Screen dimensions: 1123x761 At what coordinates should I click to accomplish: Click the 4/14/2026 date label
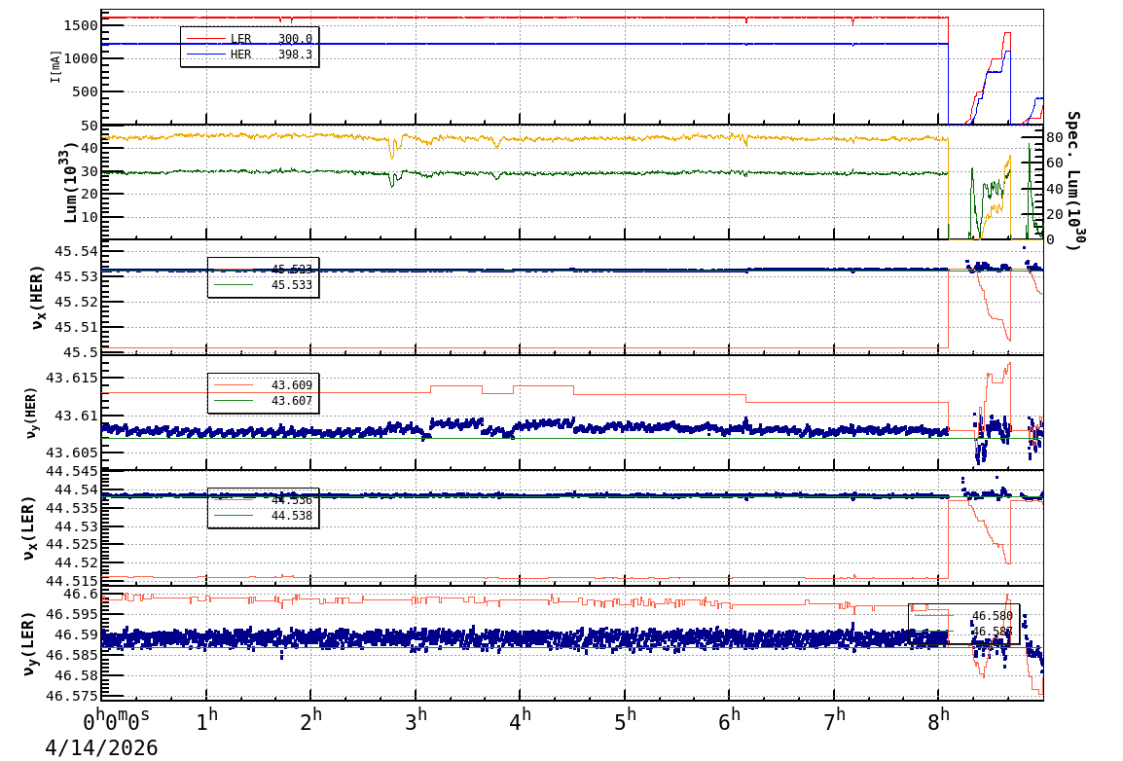102,748
